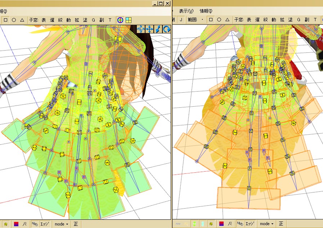Click G sub-window button in right window
Screen dimensions: 323x228
(299, 20)
